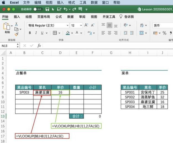Apply percent style format
Screen dimensions: 173x143
click(x=164, y=33)
